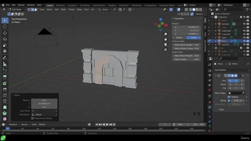This screenshot has height=141, width=251.
Task: Hide Cube.006 in viewport
Action: 244,31
